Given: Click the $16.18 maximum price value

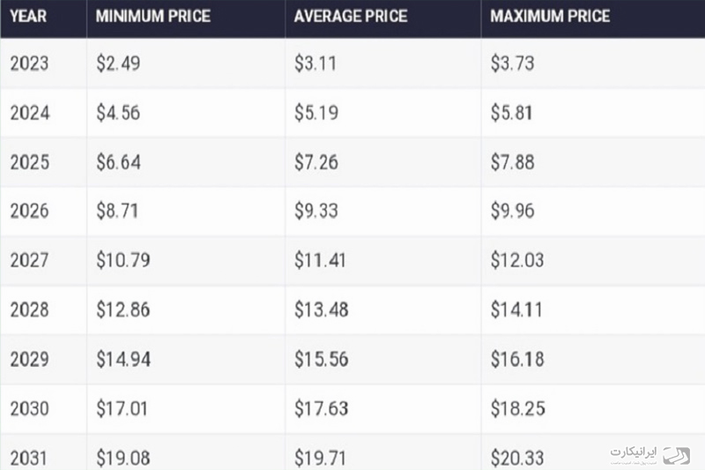Looking at the screenshot, I should (x=517, y=359).
